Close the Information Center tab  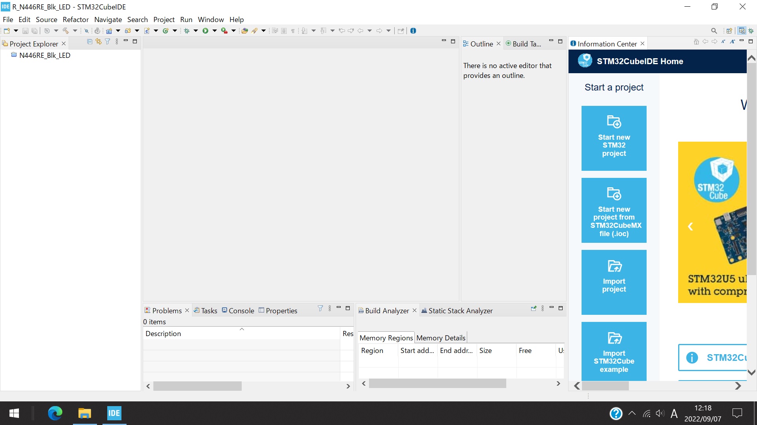click(x=643, y=44)
